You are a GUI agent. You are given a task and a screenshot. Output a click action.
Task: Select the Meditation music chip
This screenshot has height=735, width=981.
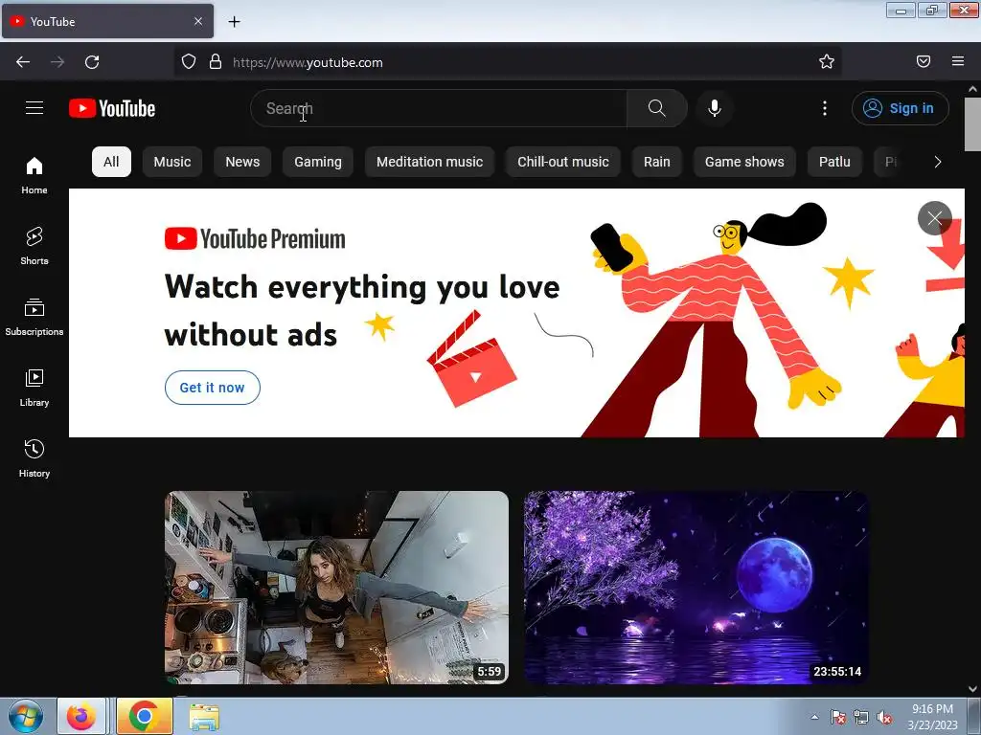(x=430, y=162)
